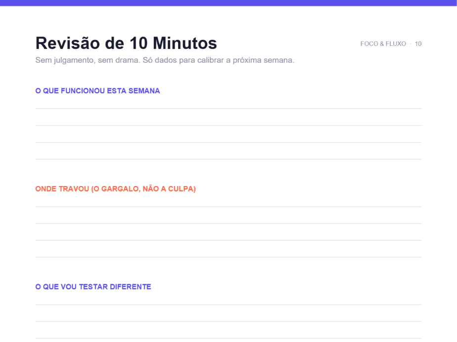The width and height of the screenshot is (457, 342).
Task: Click 'ONDE TRAVOU (O GARGALO, NÃO A CULPA)' heading
Action: point(115,189)
